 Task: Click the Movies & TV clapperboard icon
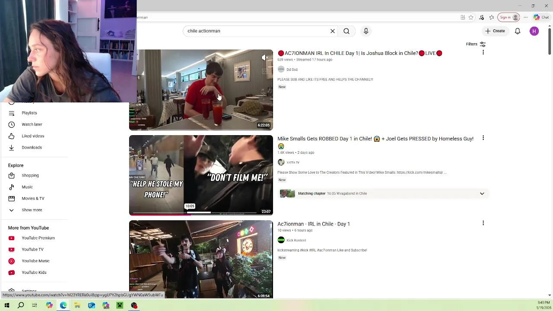click(x=12, y=199)
